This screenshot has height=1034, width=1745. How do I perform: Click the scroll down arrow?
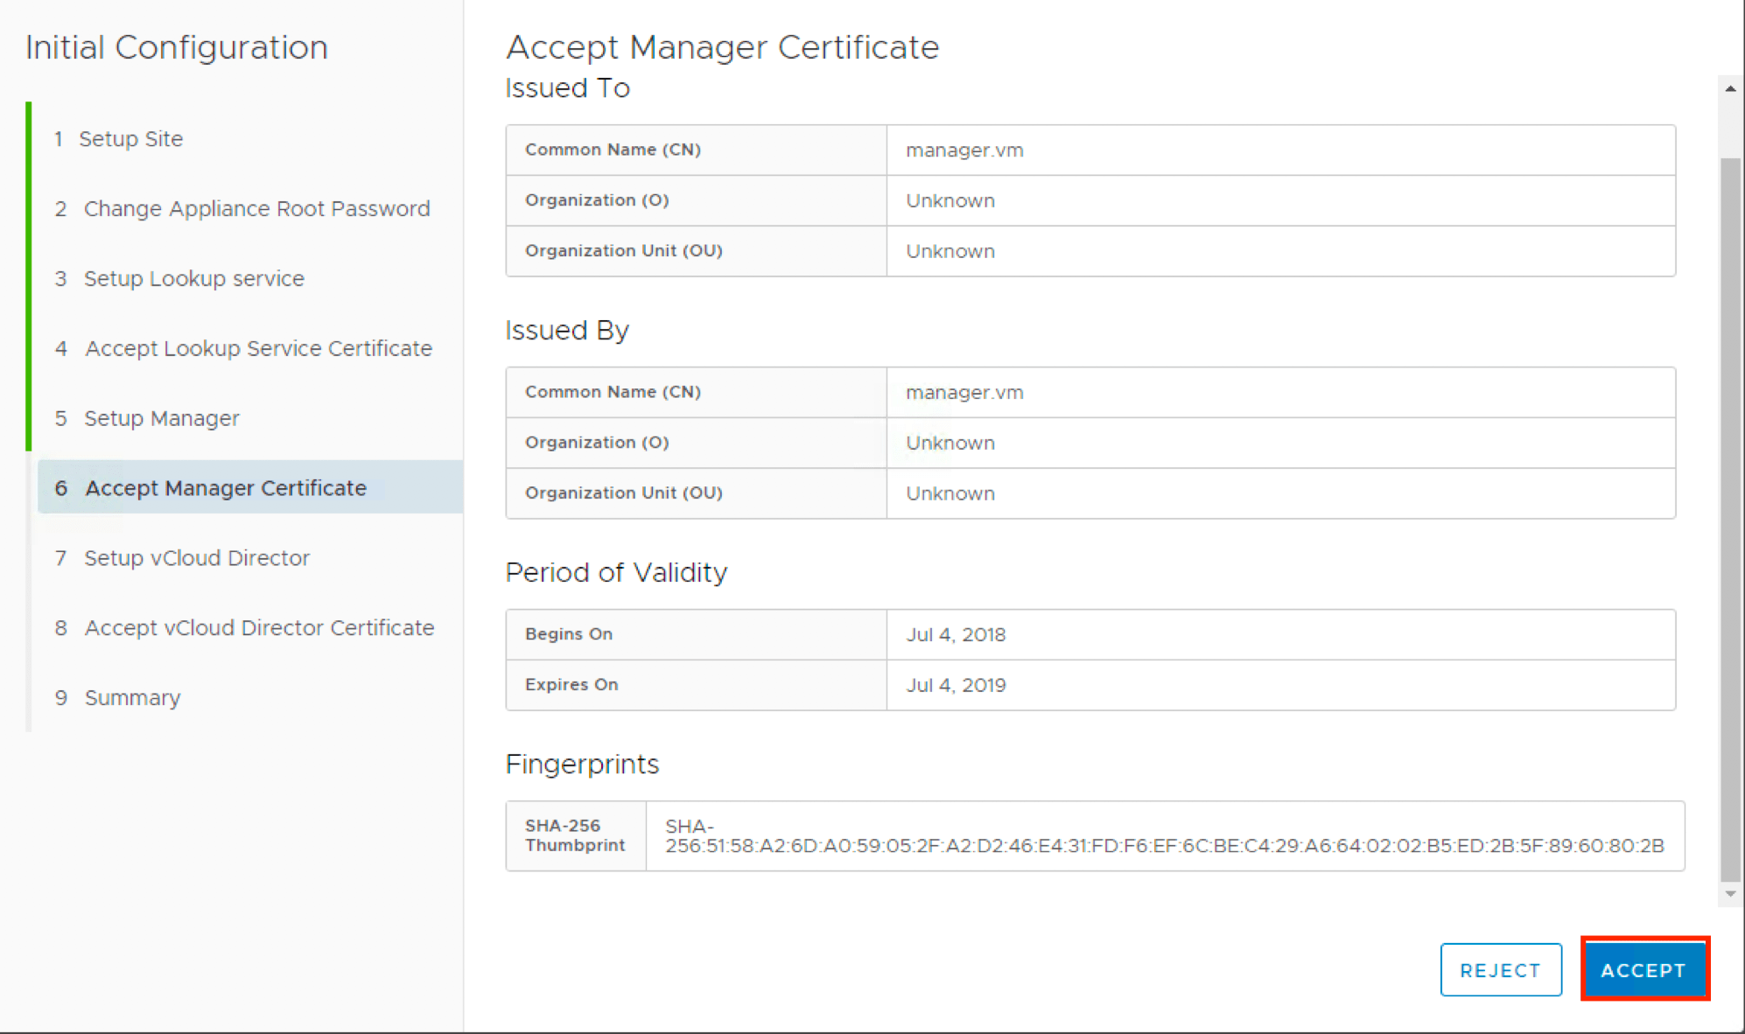tap(1730, 894)
